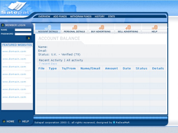Show Recent Activity list

click(x=51, y=60)
